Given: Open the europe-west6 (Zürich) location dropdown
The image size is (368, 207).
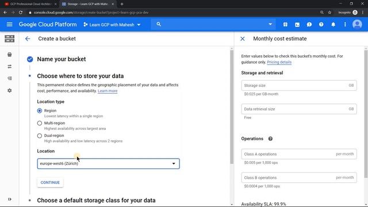Looking at the screenshot, I should click(109, 163).
